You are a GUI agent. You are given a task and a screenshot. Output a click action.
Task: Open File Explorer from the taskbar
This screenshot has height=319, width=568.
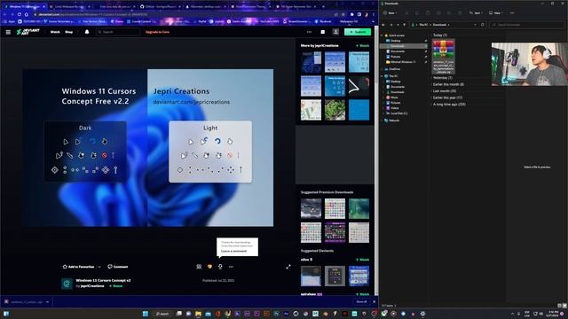click(x=198, y=314)
